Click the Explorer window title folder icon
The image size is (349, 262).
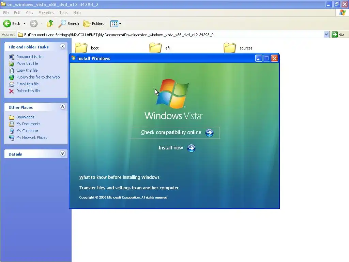pyautogui.click(x=3, y=4)
